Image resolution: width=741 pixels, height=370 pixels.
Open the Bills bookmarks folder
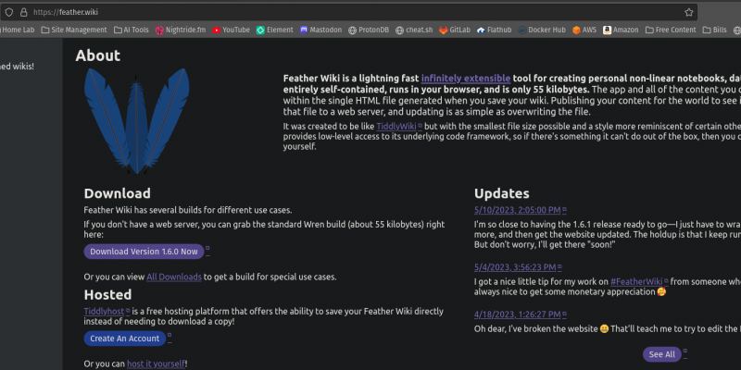[714, 30]
